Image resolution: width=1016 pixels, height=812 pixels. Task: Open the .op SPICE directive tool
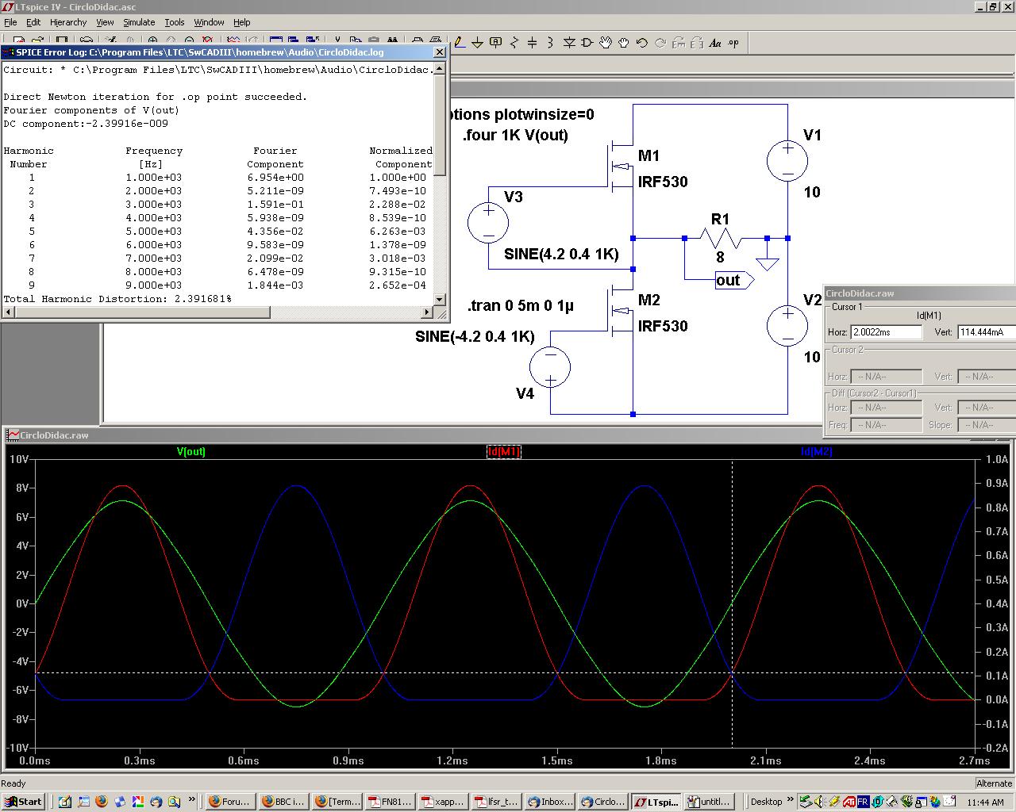pyautogui.click(x=733, y=43)
